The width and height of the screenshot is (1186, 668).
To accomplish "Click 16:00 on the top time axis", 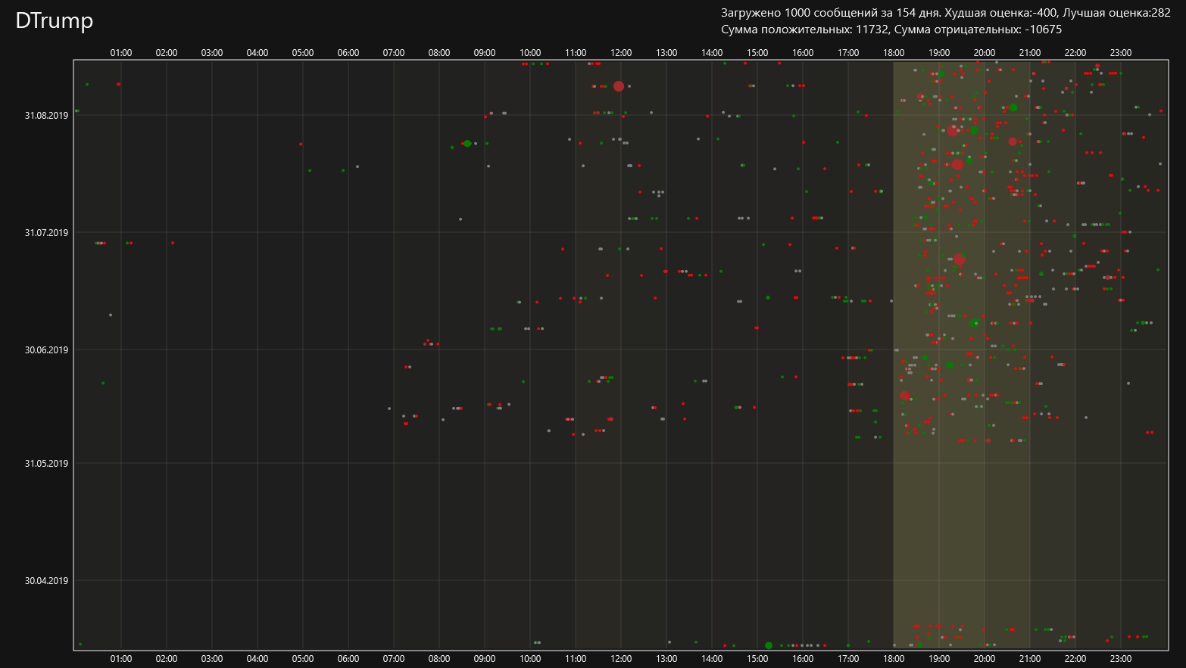I will (803, 53).
